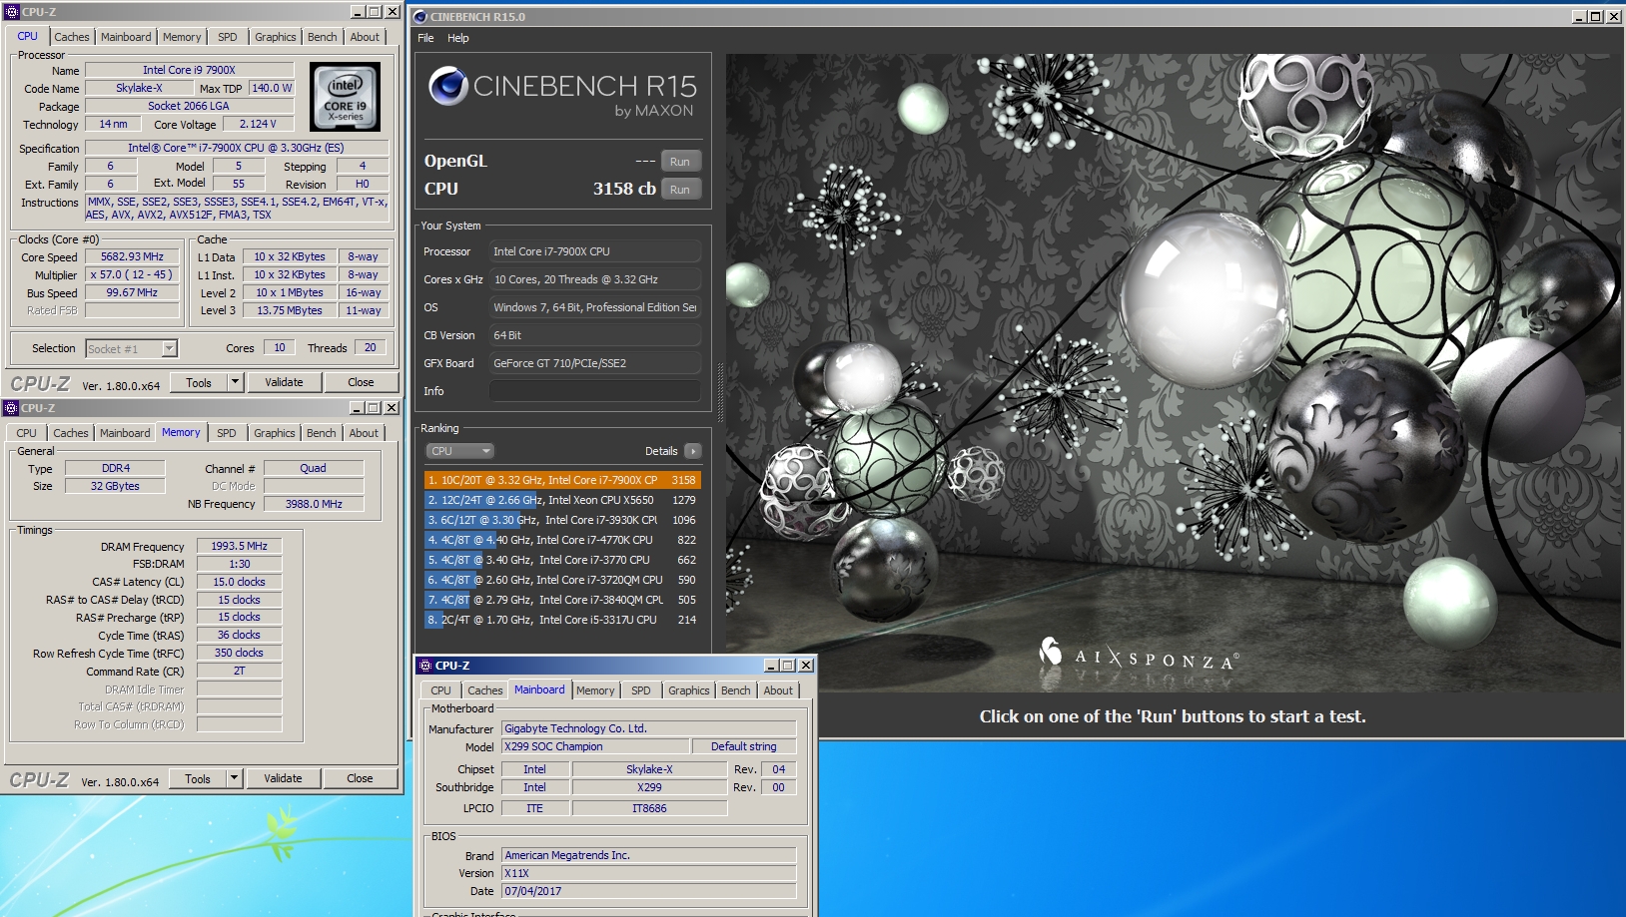Click Core Speed value 5682.93 MHz
The image size is (1626, 917).
(x=132, y=256)
